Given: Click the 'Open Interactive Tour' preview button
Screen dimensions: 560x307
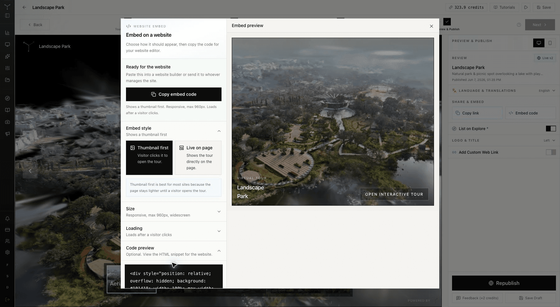Looking at the screenshot, I should [x=394, y=194].
